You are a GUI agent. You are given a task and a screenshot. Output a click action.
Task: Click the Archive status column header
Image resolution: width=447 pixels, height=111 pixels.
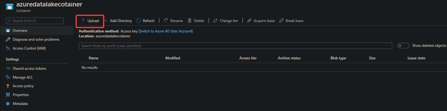(289, 58)
